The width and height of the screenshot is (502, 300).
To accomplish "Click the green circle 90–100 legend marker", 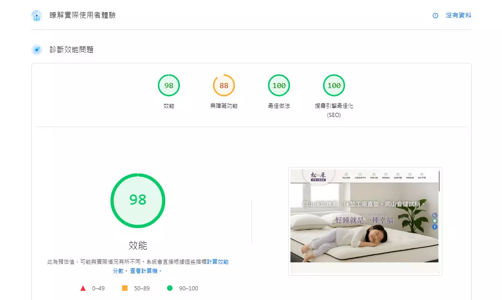I will (170, 288).
